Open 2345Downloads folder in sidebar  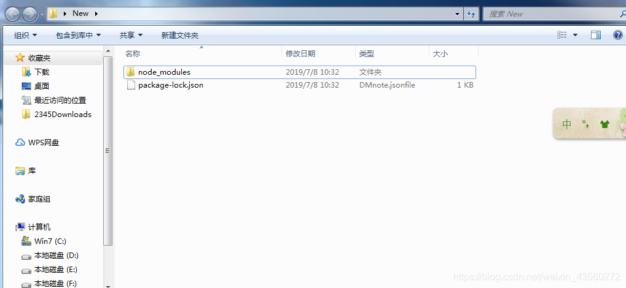click(63, 115)
